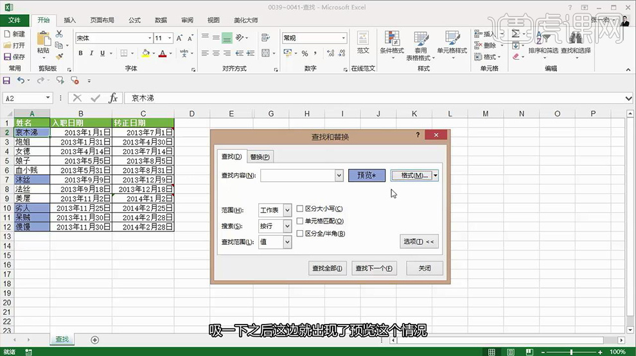Click the vertical scrollbar down arrow
The height and width of the screenshot is (356, 636).
(x=630, y=330)
